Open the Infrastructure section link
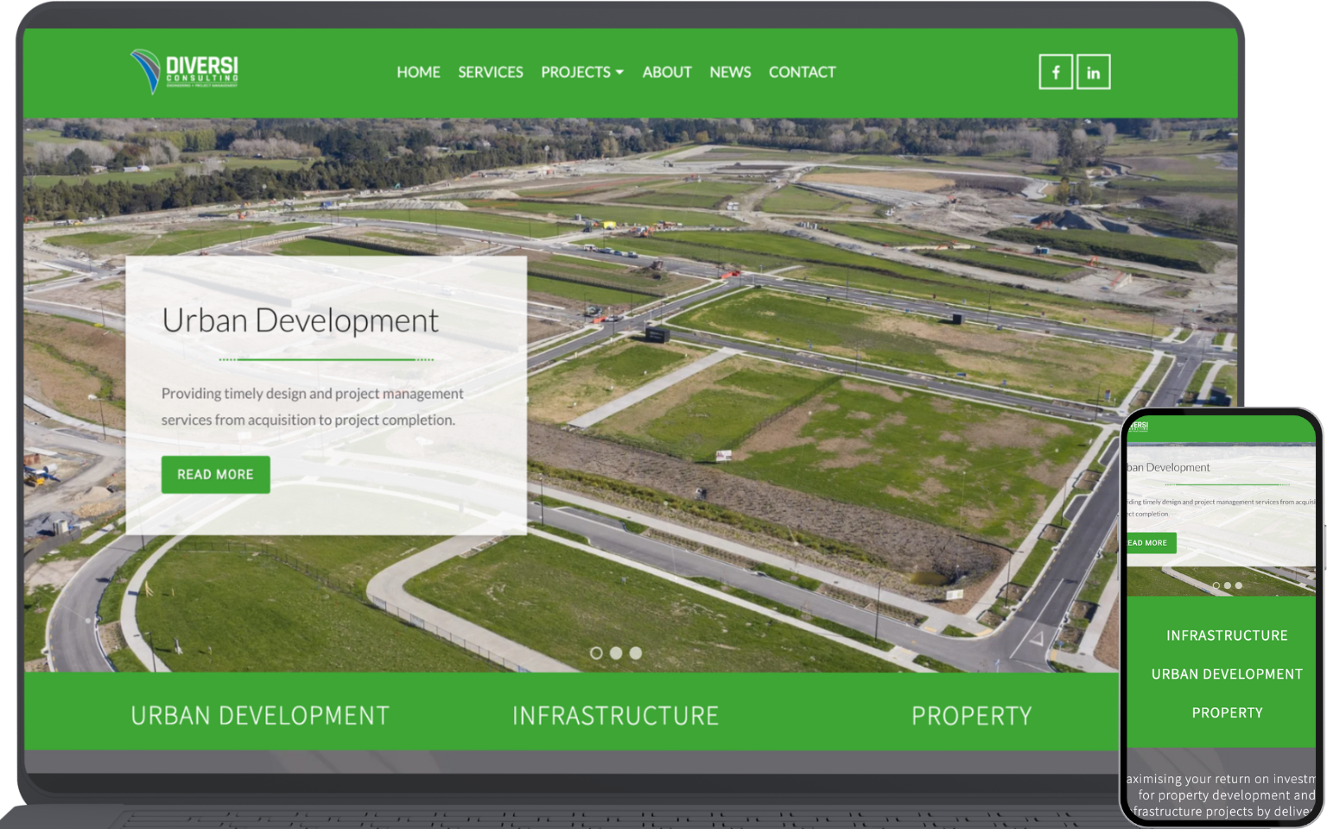This screenshot has width=1327, height=829. [x=616, y=716]
